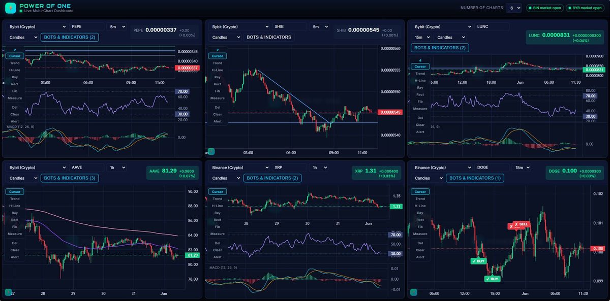Click the Power of One logo icon
The height and width of the screenshot is (301, 610).
point(11,8)
